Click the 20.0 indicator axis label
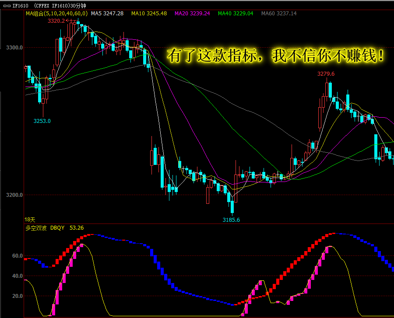 [18, 296]
